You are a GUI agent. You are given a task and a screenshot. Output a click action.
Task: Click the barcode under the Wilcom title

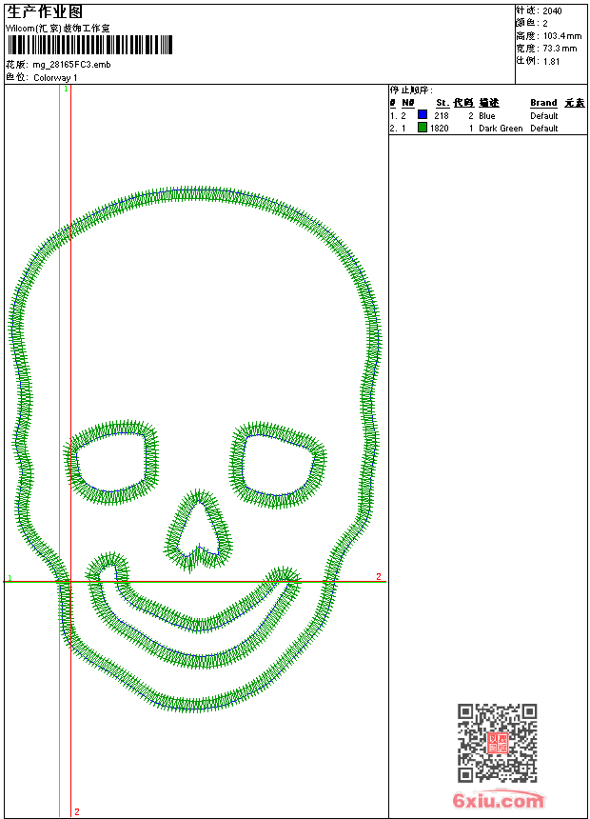pos(90,45)
